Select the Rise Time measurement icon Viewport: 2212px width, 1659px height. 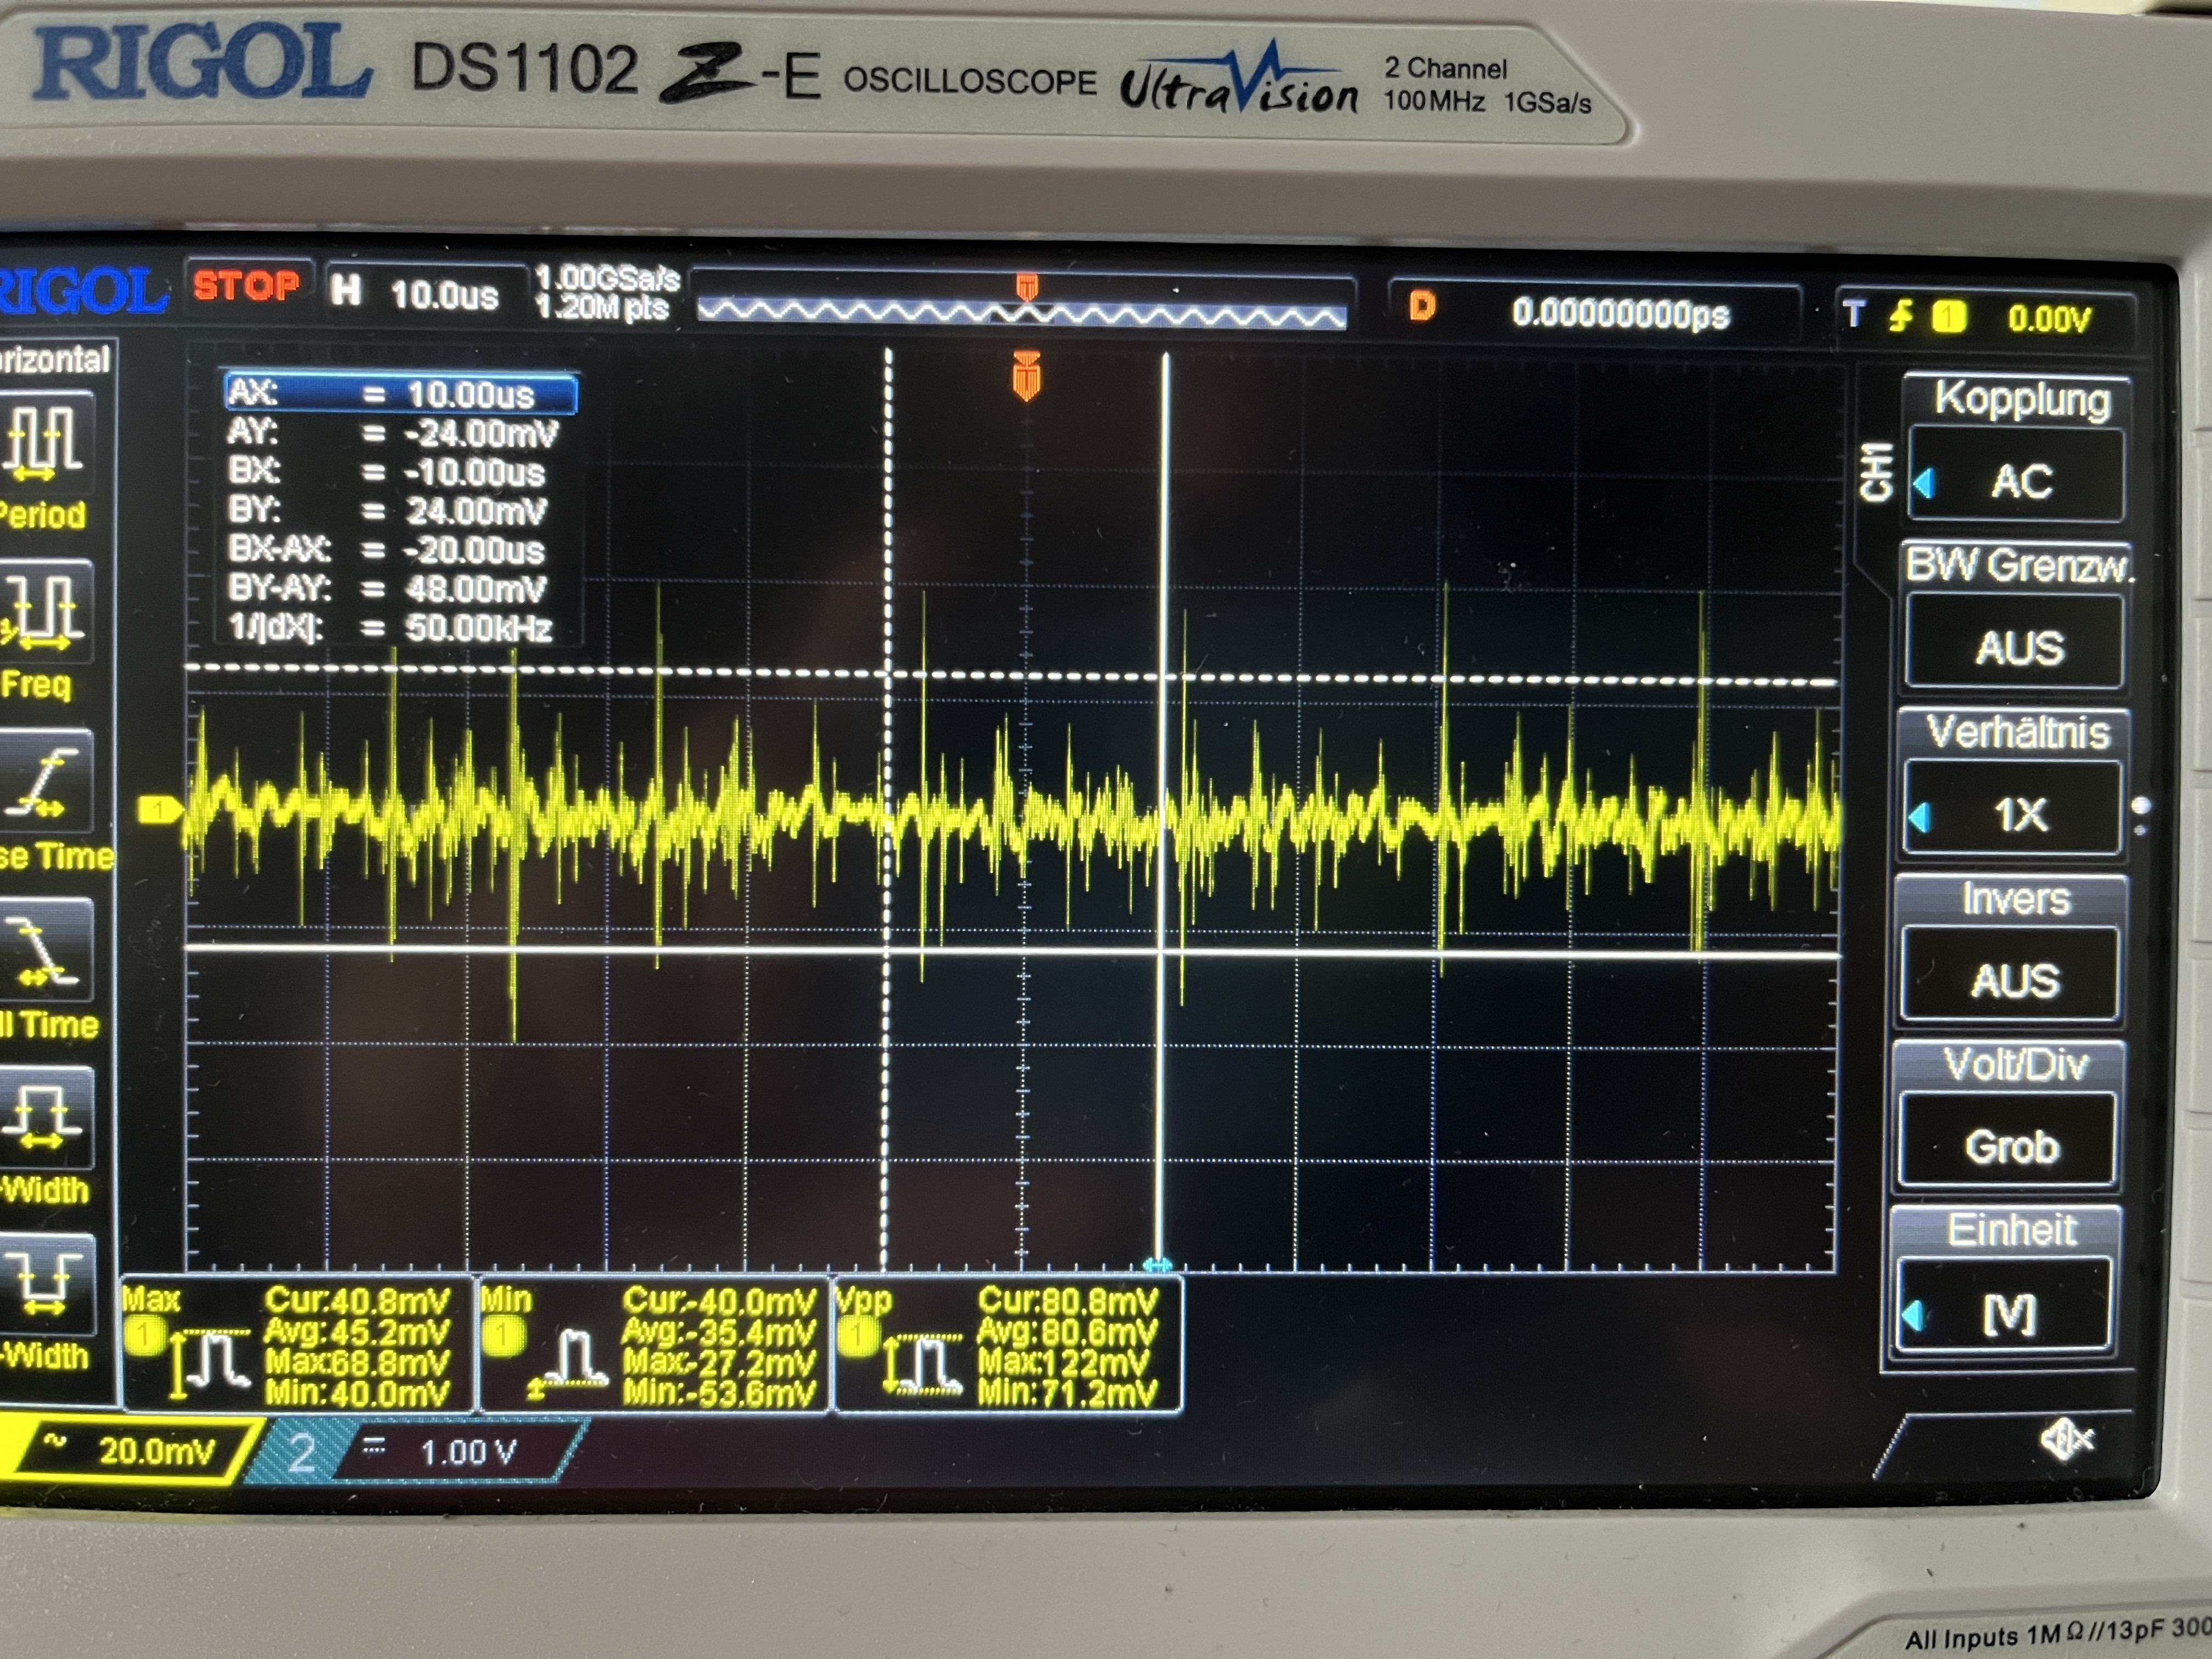coord(45,780)
